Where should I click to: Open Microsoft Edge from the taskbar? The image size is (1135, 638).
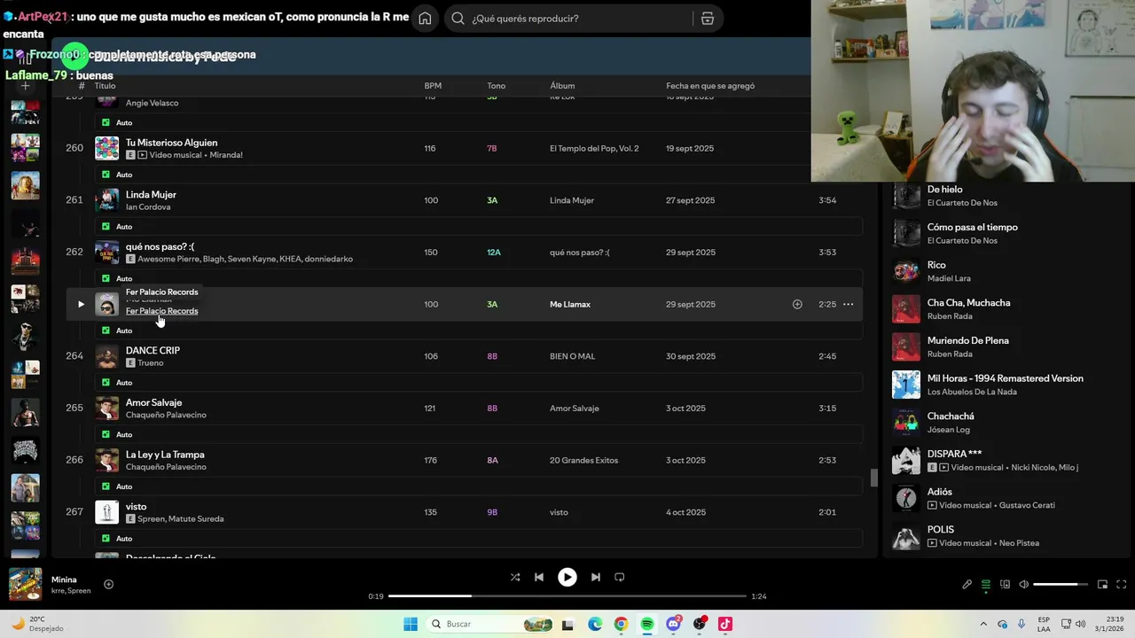tap(595, 624)
